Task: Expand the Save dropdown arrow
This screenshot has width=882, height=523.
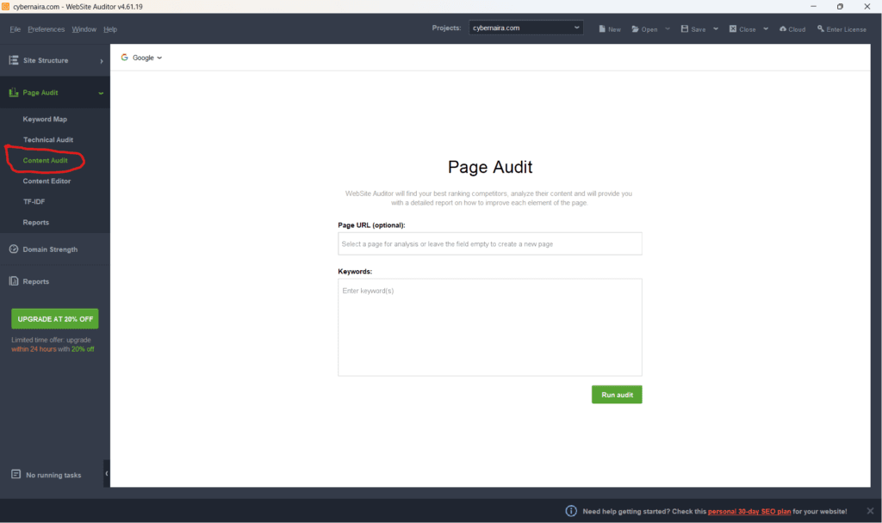Action: (716, 28)
